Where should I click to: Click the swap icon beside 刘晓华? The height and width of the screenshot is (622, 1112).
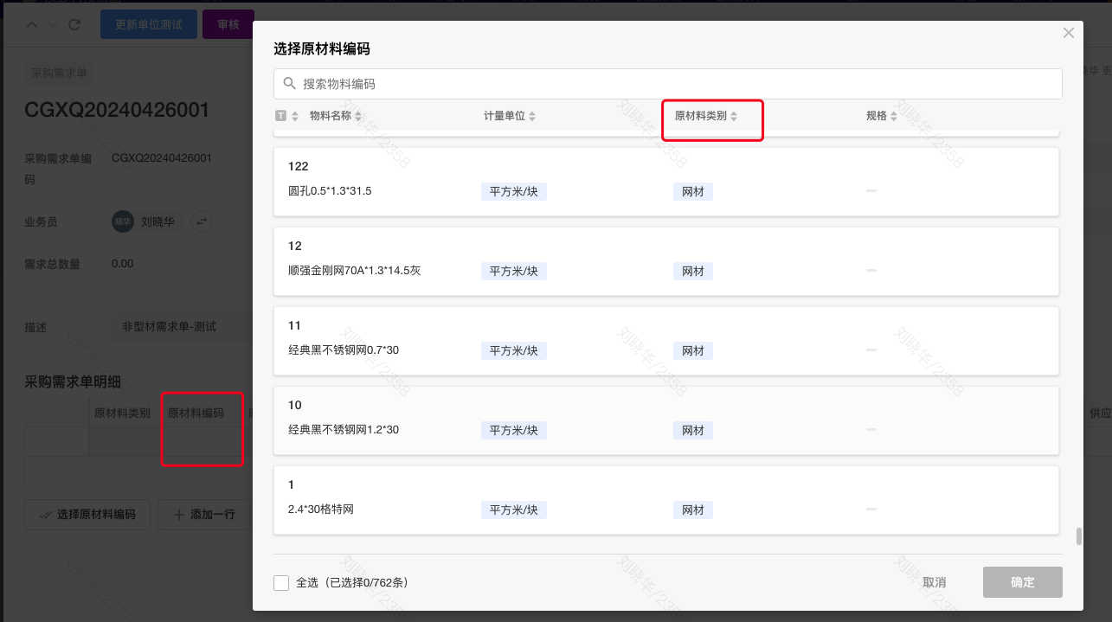pos(202,221)
